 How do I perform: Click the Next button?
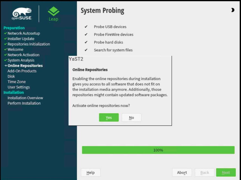(x=226, y=172)
